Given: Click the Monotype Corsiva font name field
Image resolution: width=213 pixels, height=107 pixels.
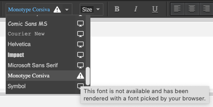Looking at the screenshot, I should 29,10.
